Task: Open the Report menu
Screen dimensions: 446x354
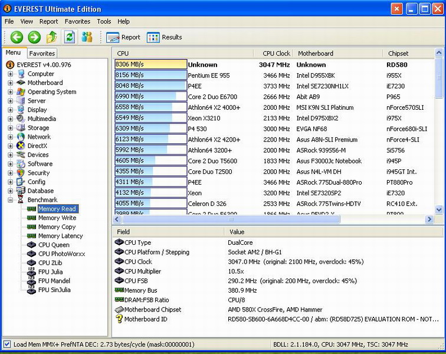Action: [x=48, y=21]
